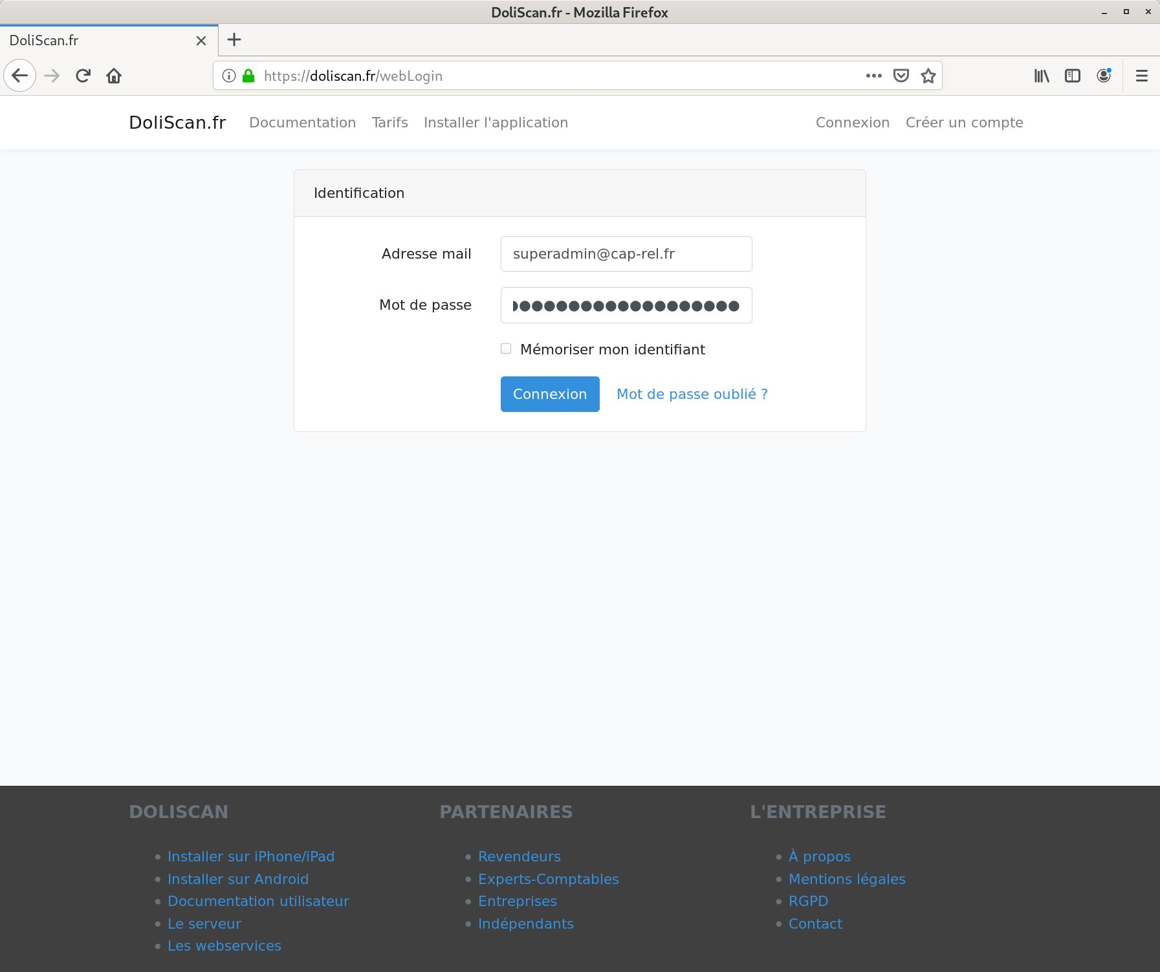
Task: Click the Connexion button
Action: coord(549,394)
